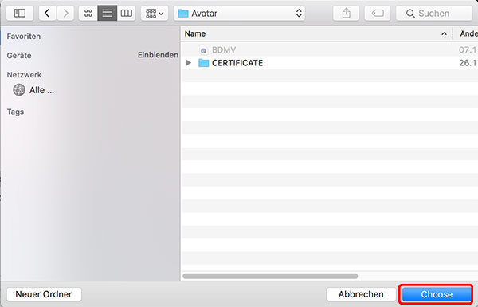Toggle the sidebar visibility button

pos(20,13)
